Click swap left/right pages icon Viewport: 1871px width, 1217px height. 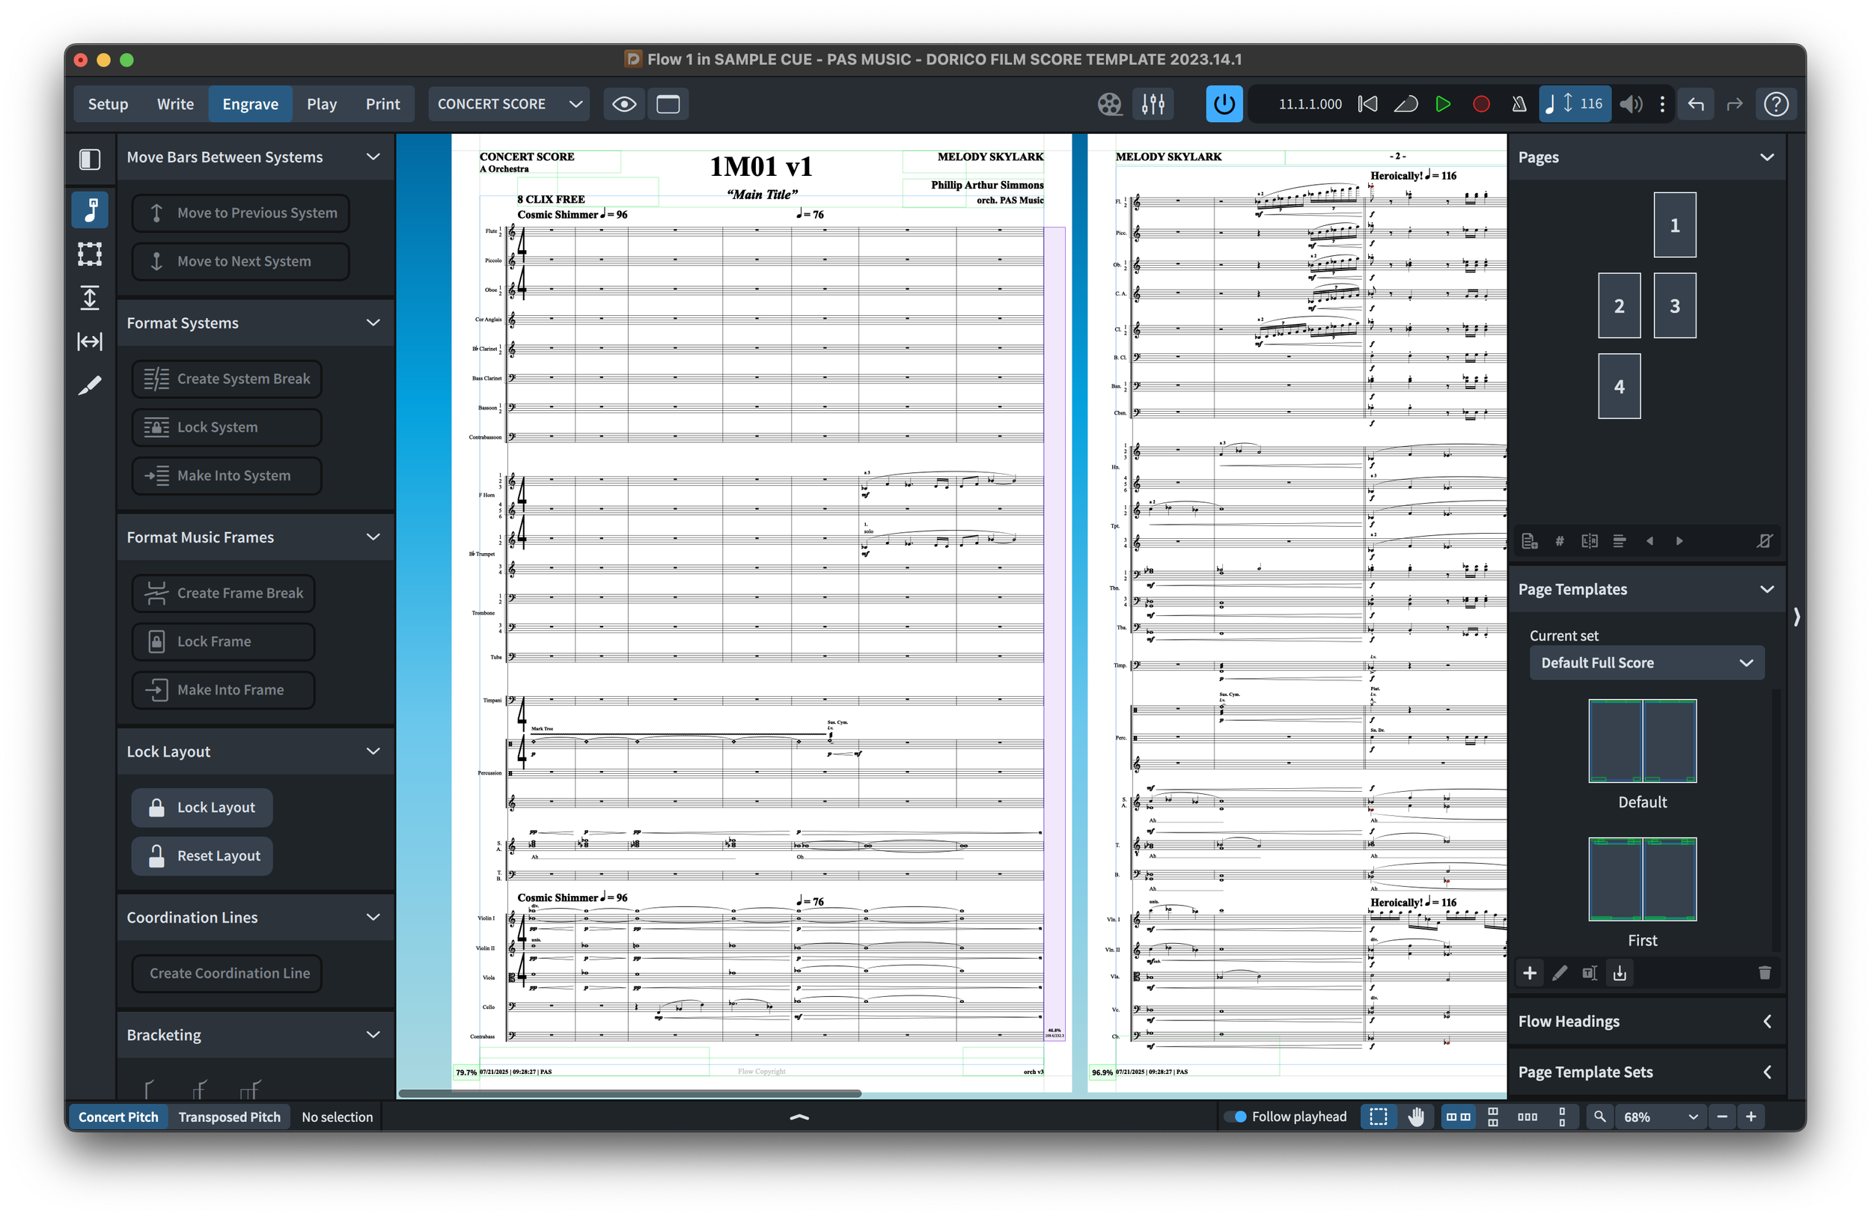pyautogui.click(x=1590, y=541)
